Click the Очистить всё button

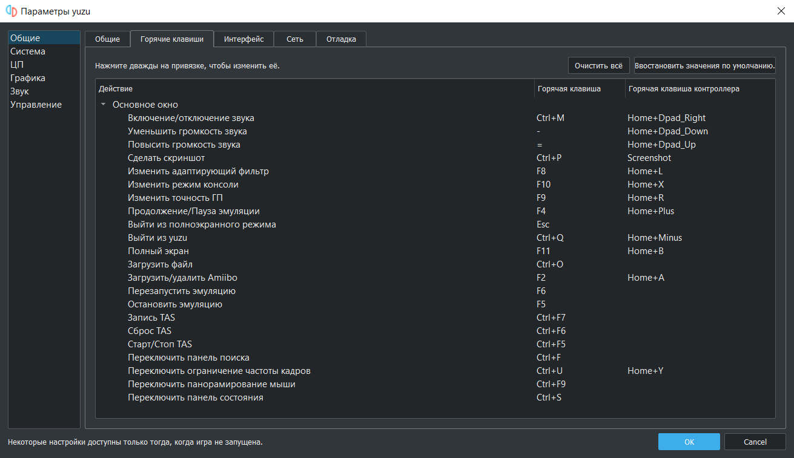(598, 65)
